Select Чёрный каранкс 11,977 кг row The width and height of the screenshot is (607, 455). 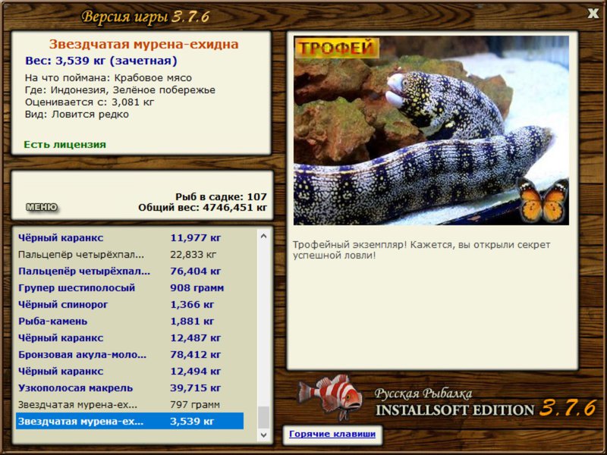pos(130,237)
